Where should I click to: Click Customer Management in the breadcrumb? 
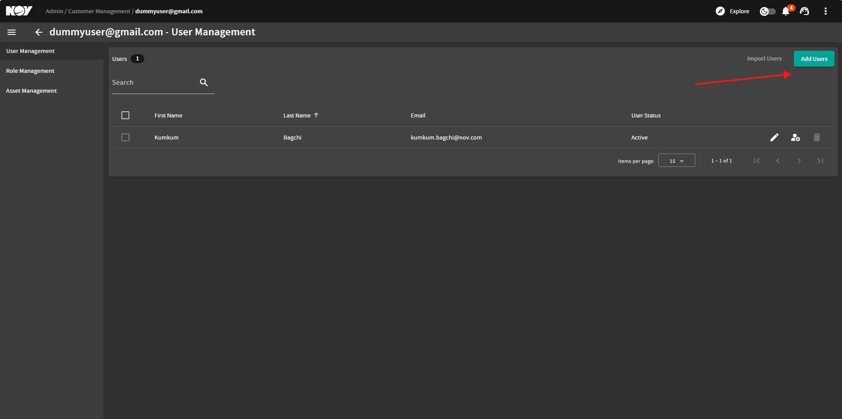99,11
